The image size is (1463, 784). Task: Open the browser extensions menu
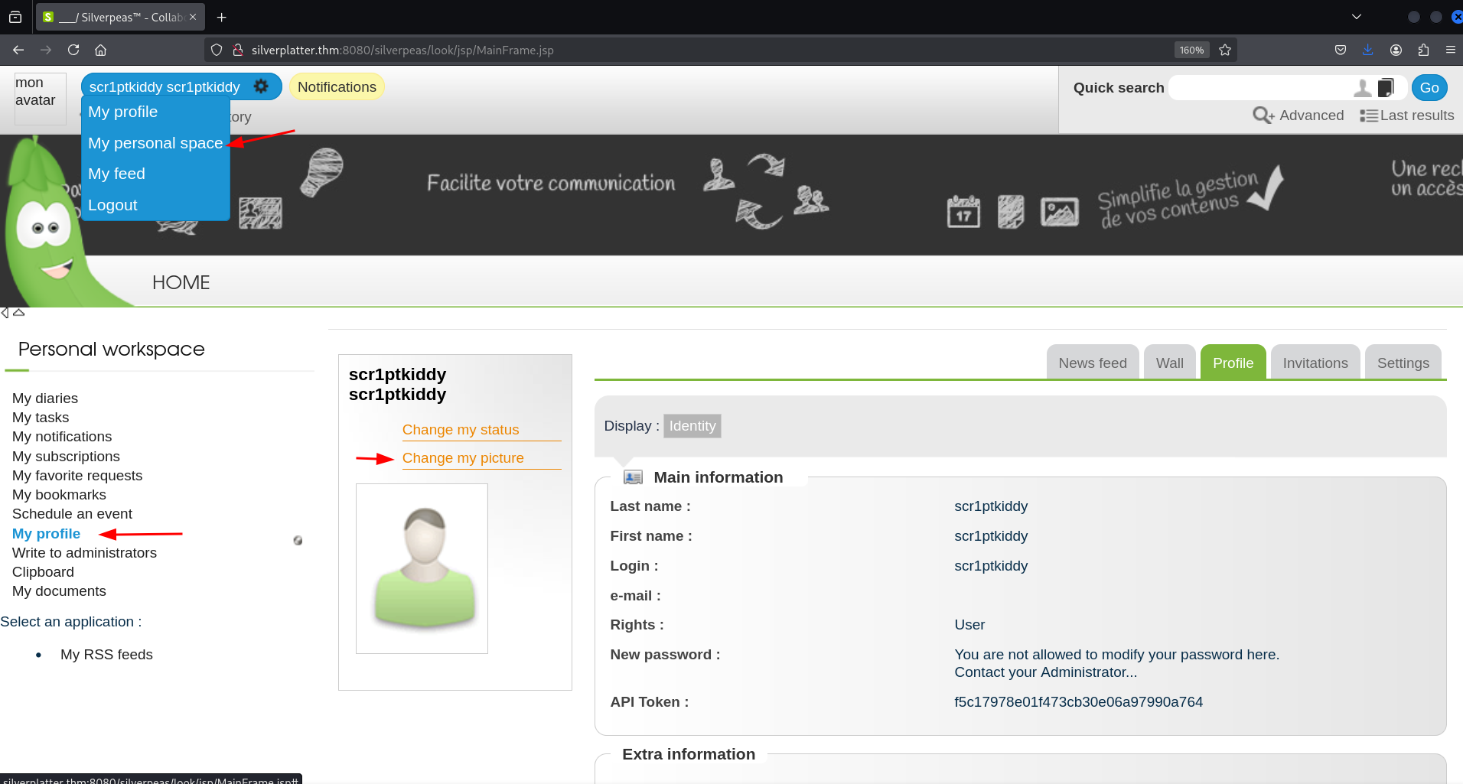tap(1423, 50)
